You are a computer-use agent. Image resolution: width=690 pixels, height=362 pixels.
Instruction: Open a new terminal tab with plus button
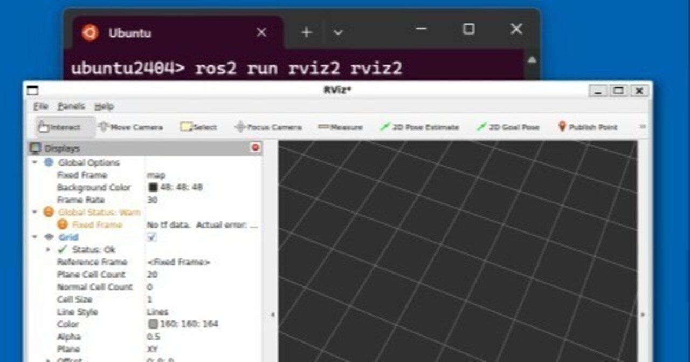(306, 32)
